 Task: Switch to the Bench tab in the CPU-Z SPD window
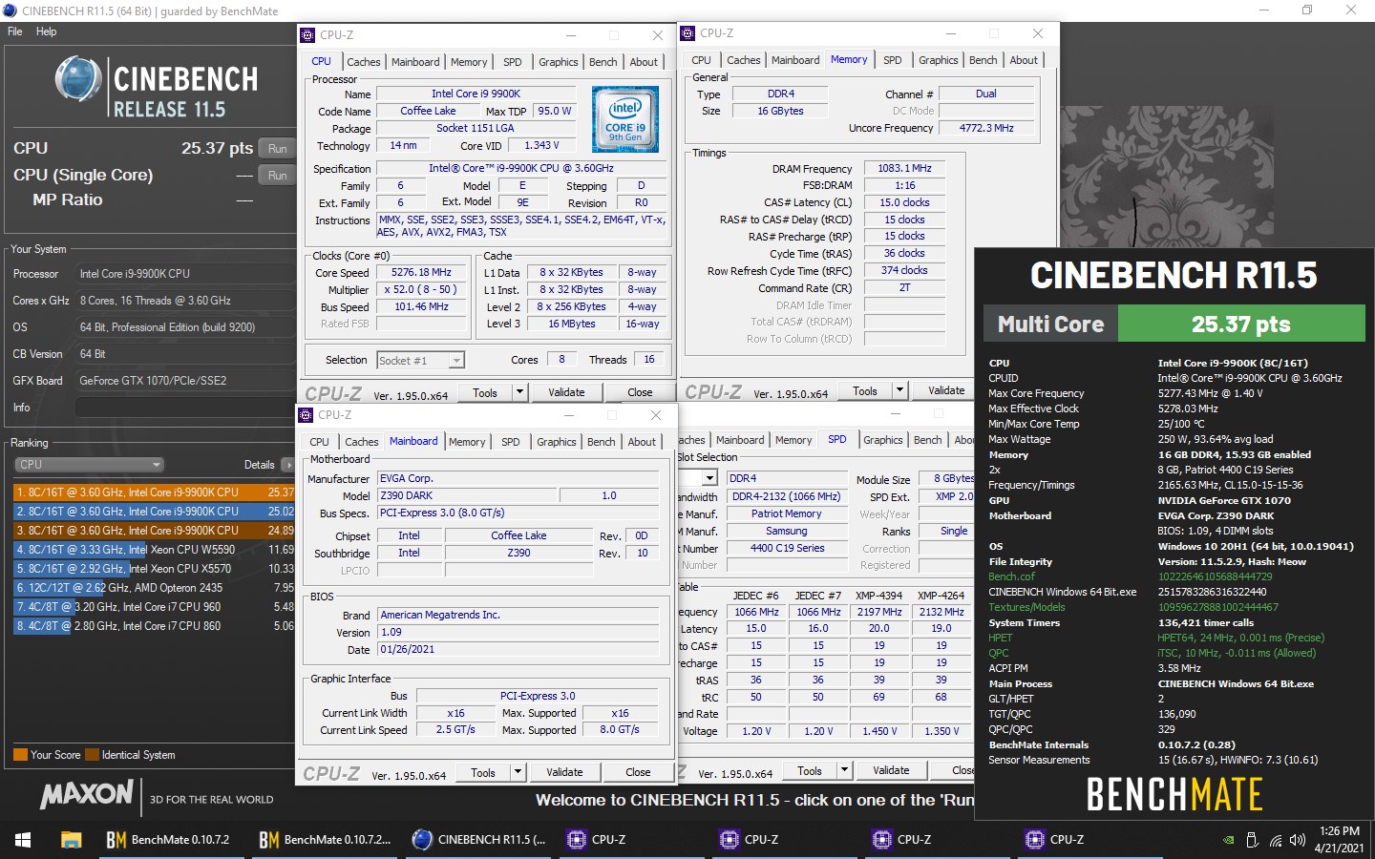927,440
